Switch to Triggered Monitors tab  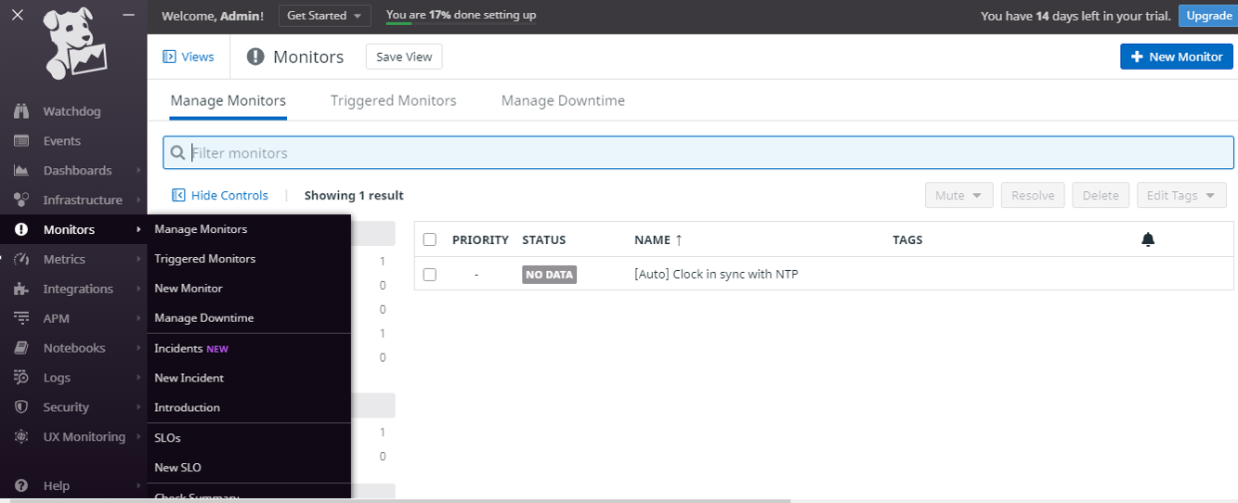(x=393, y=100)
